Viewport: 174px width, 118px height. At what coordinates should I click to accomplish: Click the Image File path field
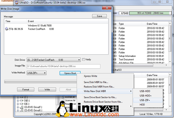pos(64,66)
